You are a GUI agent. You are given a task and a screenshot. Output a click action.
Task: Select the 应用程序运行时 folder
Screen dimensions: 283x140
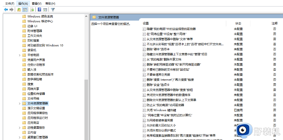pos(35,118)
